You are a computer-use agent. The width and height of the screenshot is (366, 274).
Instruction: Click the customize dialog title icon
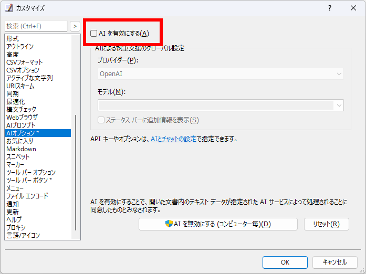click(x=8, y=8)
